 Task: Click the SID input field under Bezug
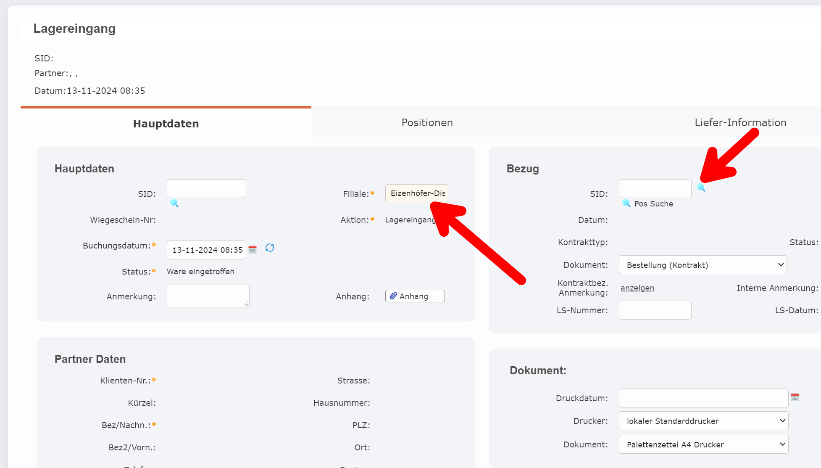point(655,188)
